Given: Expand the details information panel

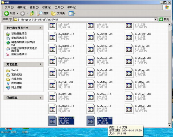Looking at the screenshot, I should [x=40, y=98].
